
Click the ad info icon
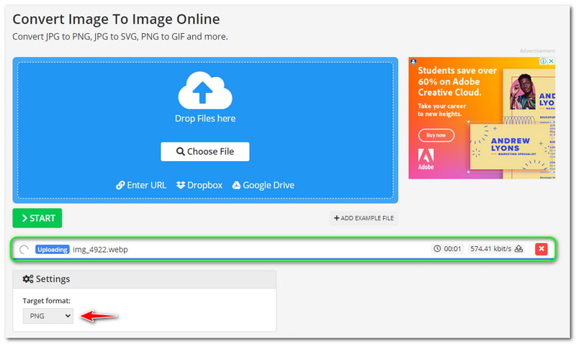pos(543,62)
